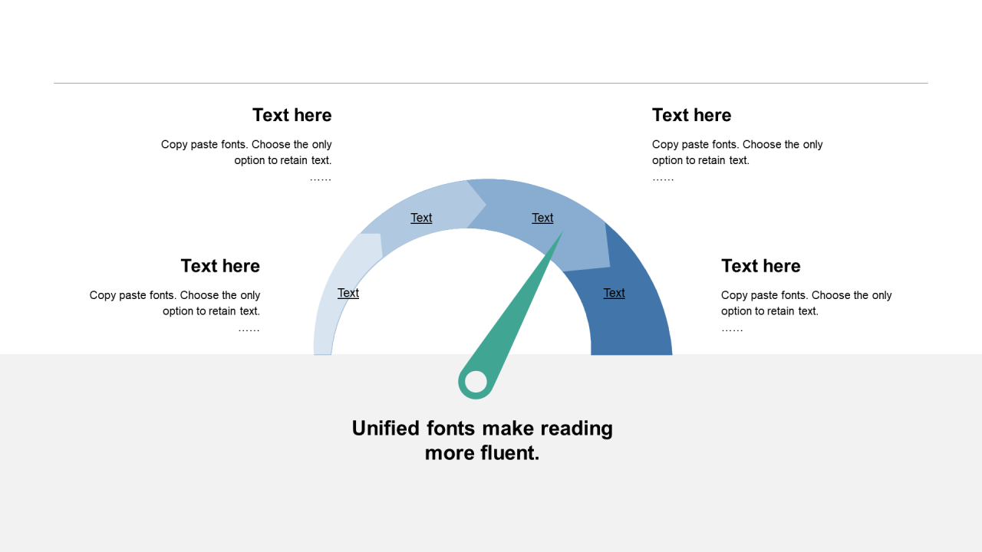Click the upper-left 'Text here' heading

(x=292, y=115)
